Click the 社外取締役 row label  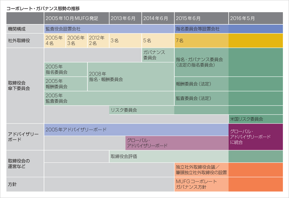pyautogui.click(x=25, y=40)
